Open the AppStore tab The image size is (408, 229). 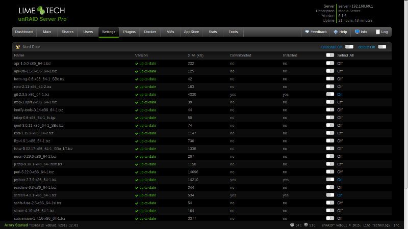point(191,32)
